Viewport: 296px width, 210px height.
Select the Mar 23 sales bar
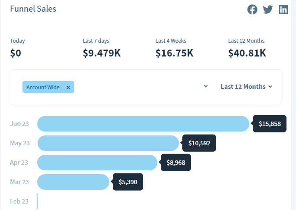(73, 182)
